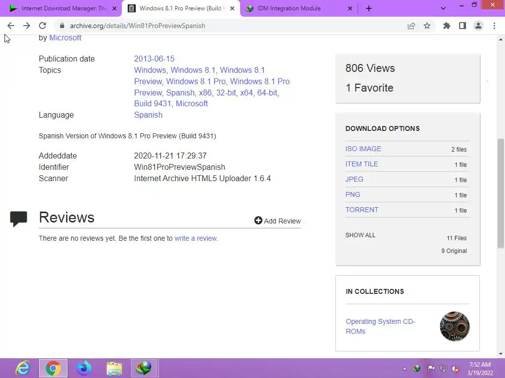View site security lock info
The height and width of the screenshot is (378, 505).
tap(62, 26)
